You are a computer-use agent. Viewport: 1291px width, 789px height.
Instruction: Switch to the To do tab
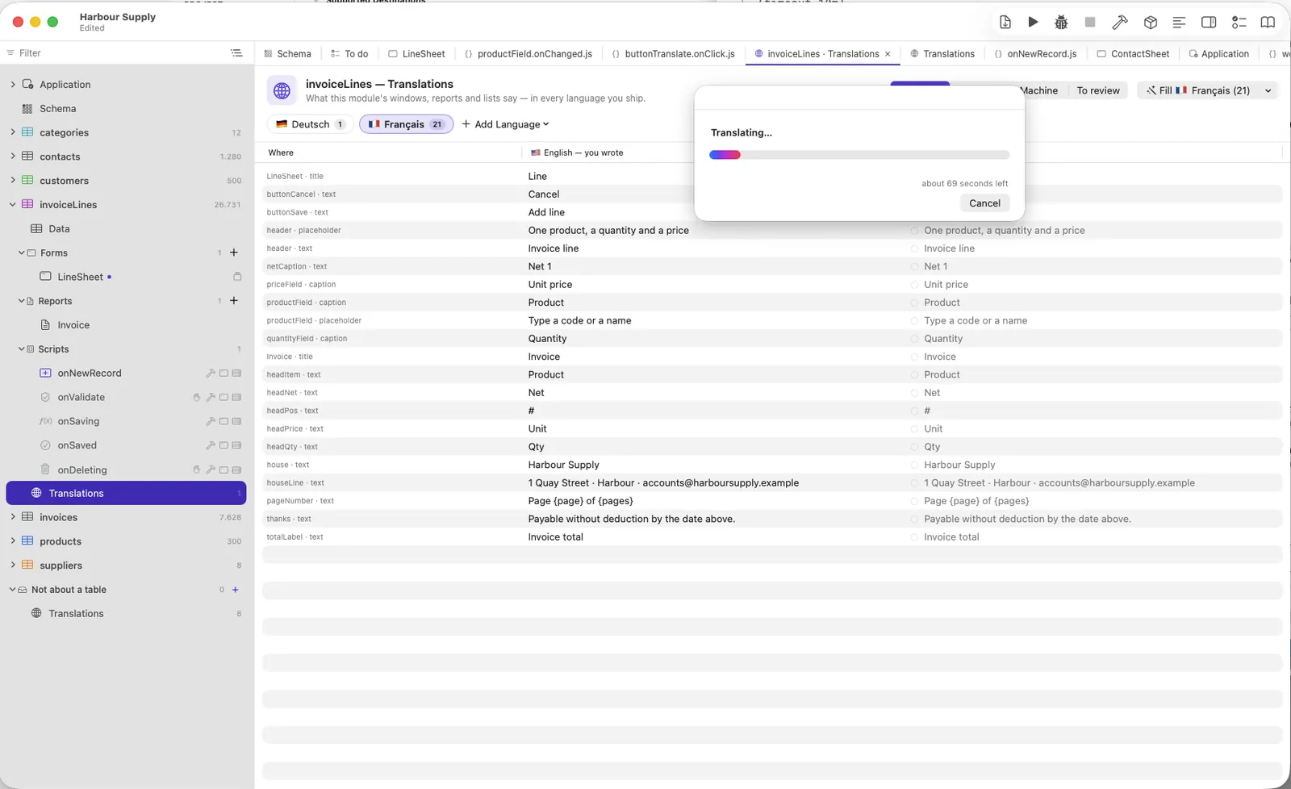tap(349, 54)
